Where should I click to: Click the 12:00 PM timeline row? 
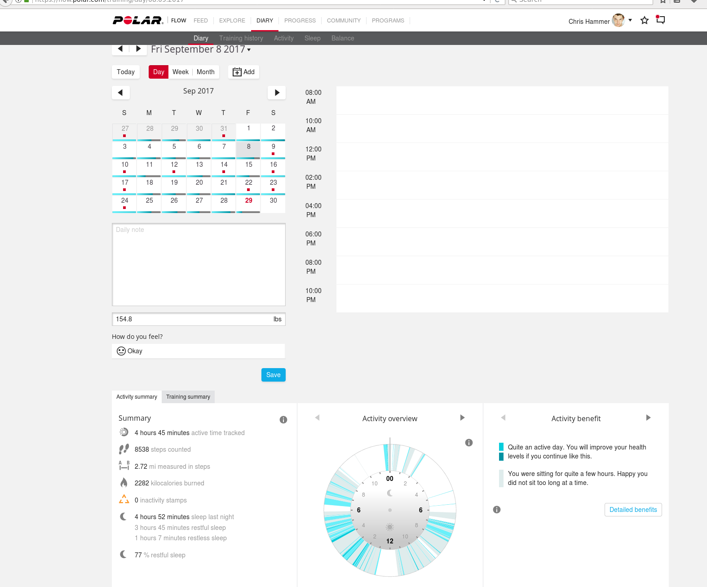(502, 157)
